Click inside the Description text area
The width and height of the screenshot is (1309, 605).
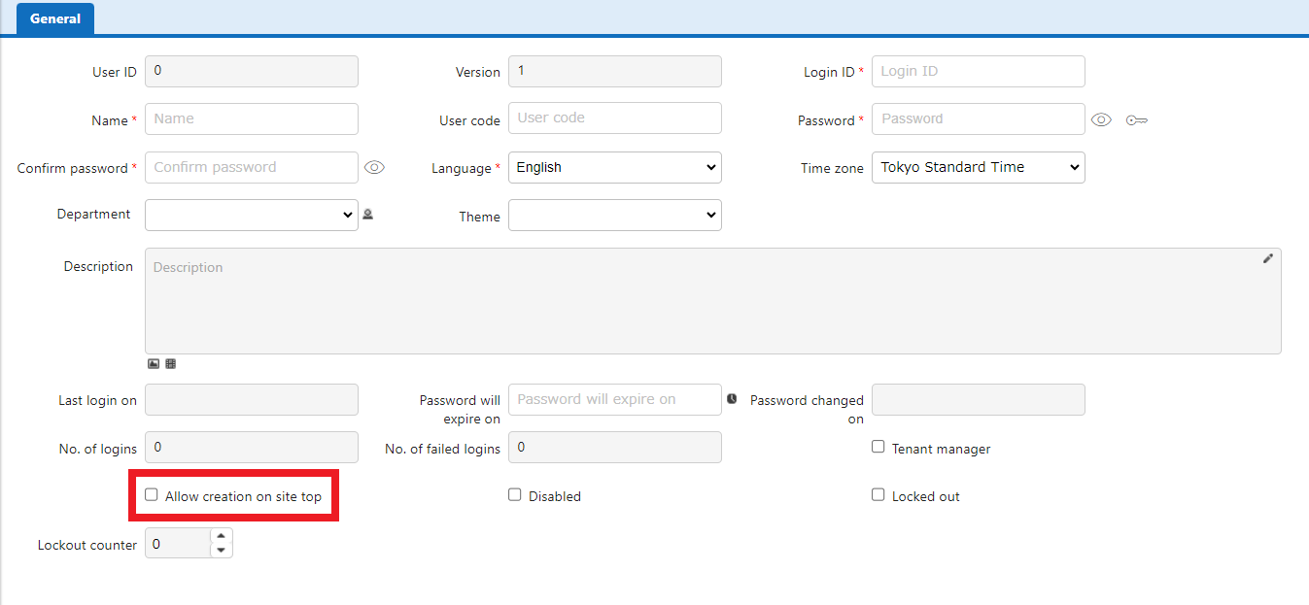713,301
